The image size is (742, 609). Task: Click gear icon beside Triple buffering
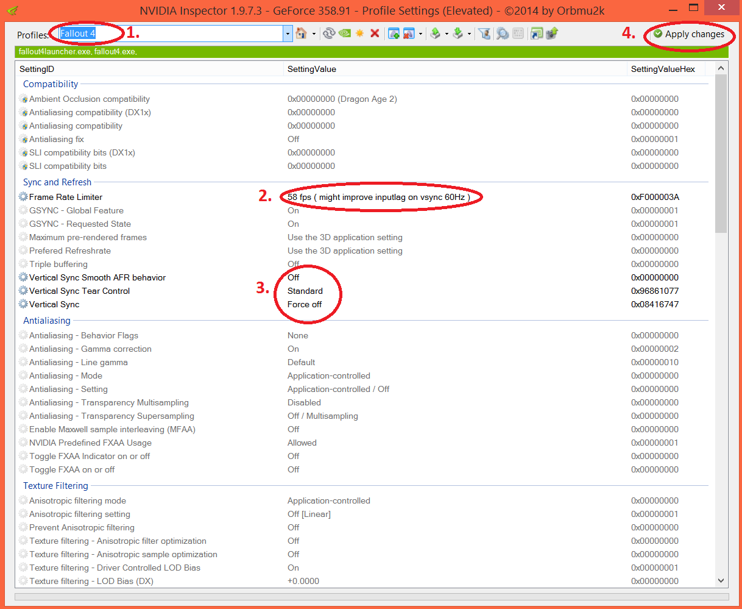[x=23, y=264]
